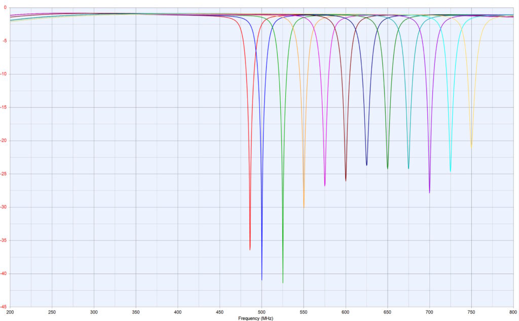Image resolution: width=519 pixels, height=321 pixels.
Task: Pick the x-axis tick label "450"
Action: pyautogui.click(x=220, y=312)
